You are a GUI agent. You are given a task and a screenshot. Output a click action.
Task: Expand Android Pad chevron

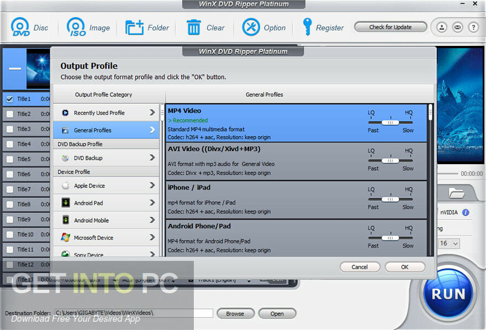[x=152, y=202]
